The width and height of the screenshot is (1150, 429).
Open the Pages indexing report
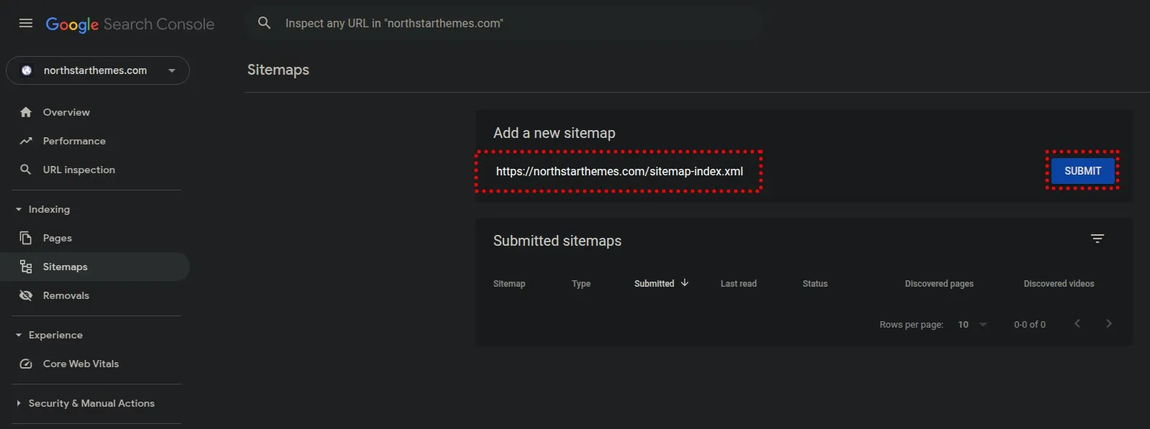pos(58,238)
